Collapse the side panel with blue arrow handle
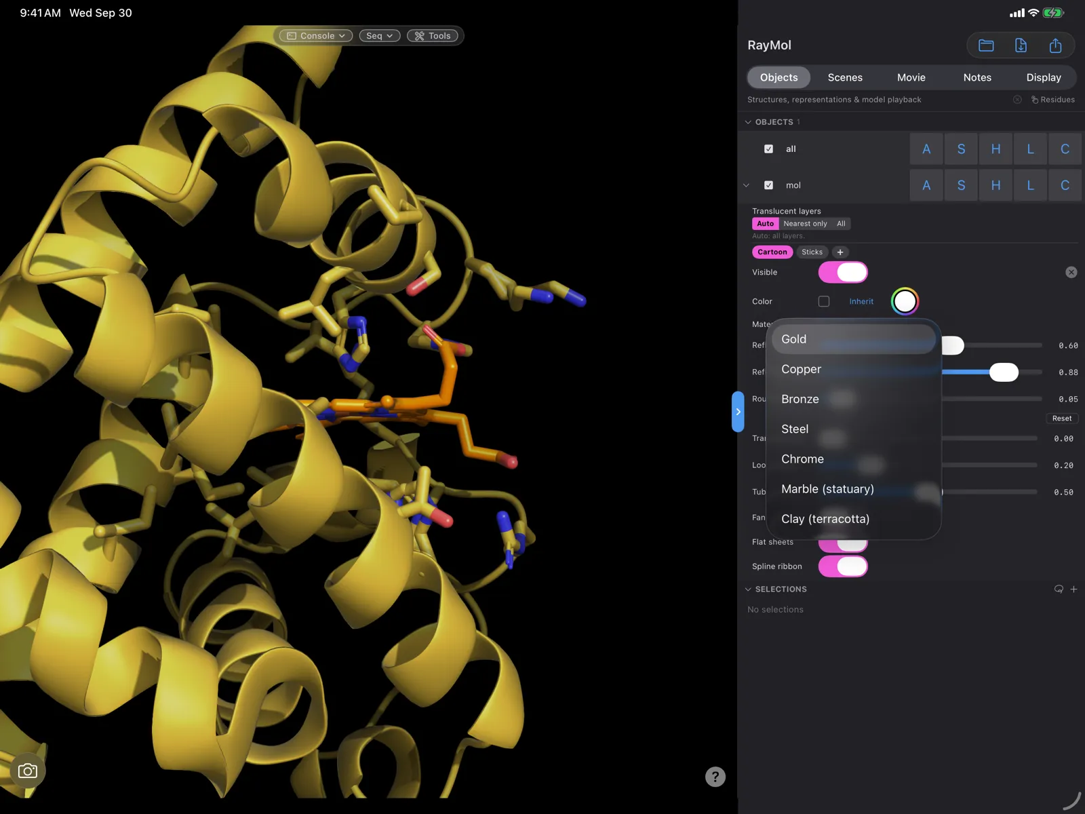The width and height of the screenshot is (1085, 814). 738,412
